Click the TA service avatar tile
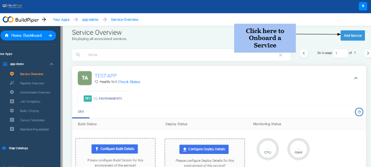The width and height of the screenshot is (371, 167). click(85, 78)
